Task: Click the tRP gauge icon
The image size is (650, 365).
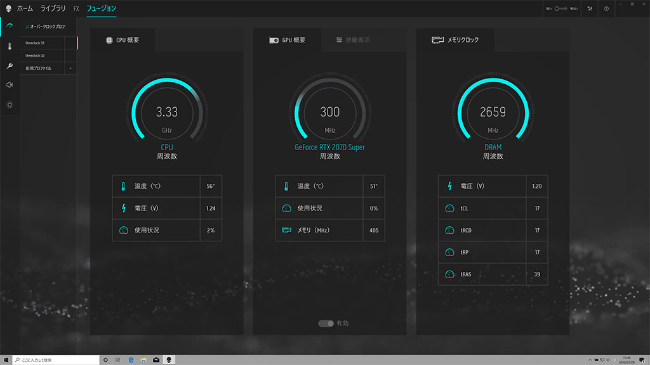Action: coord(449,252)
